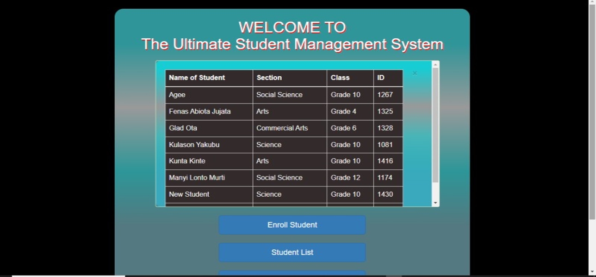This screenshot has width=596, height=277.
Task: Click Grade 10 in Agee's row
Action: tap(345, 95)
